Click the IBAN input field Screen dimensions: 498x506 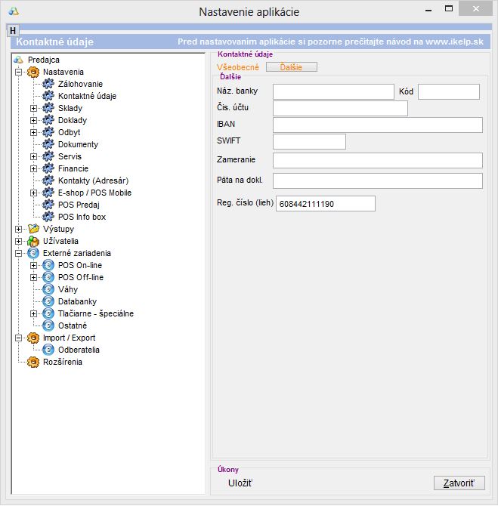[x=377, y=125]
